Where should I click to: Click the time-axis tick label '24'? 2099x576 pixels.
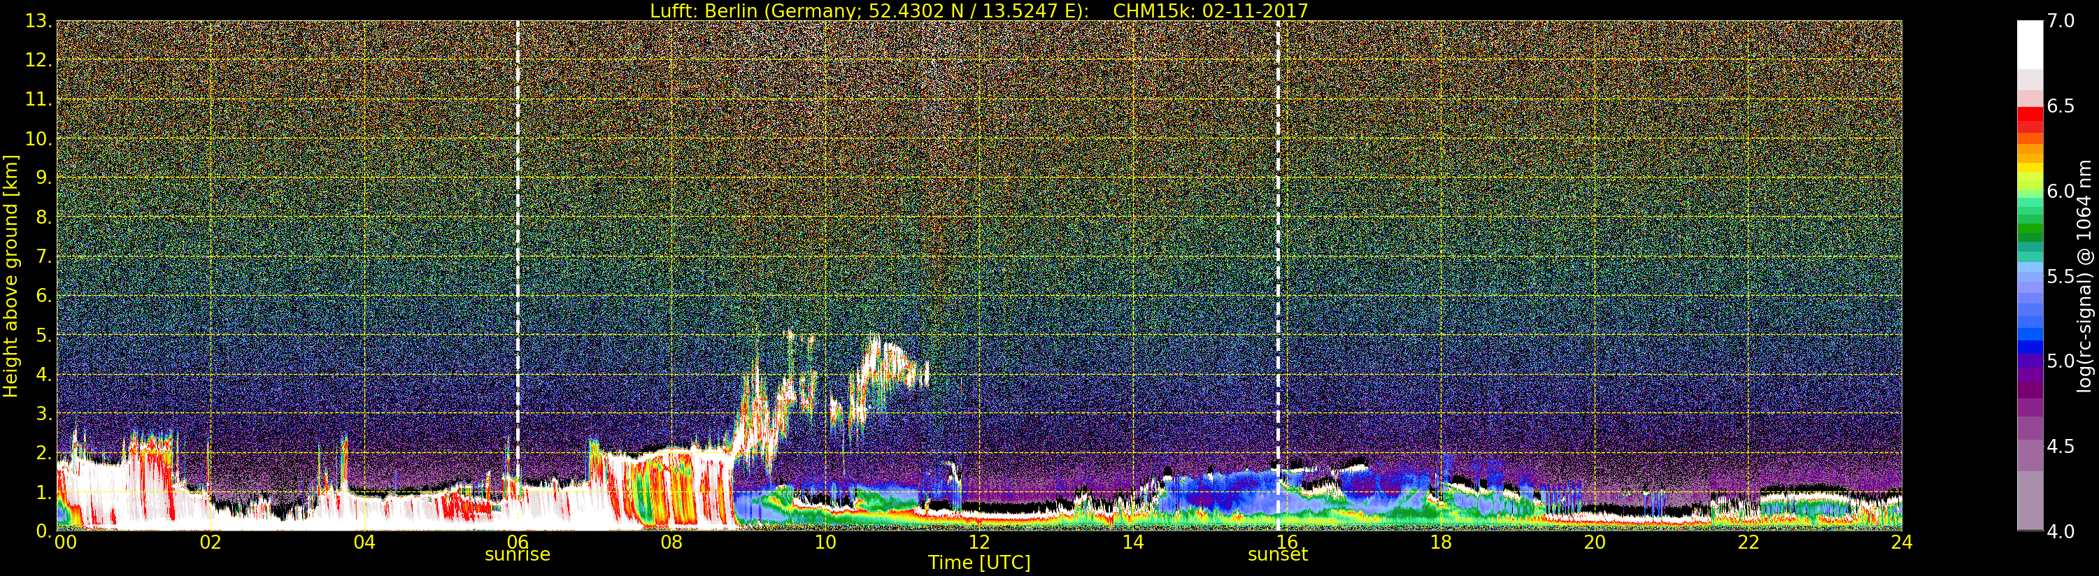click(1902, 542)
